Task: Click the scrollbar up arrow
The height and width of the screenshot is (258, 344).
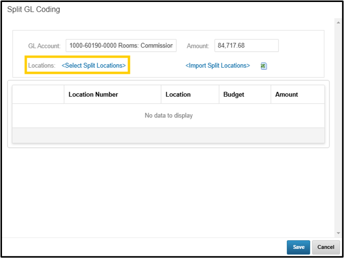Action: pos(338,22)
